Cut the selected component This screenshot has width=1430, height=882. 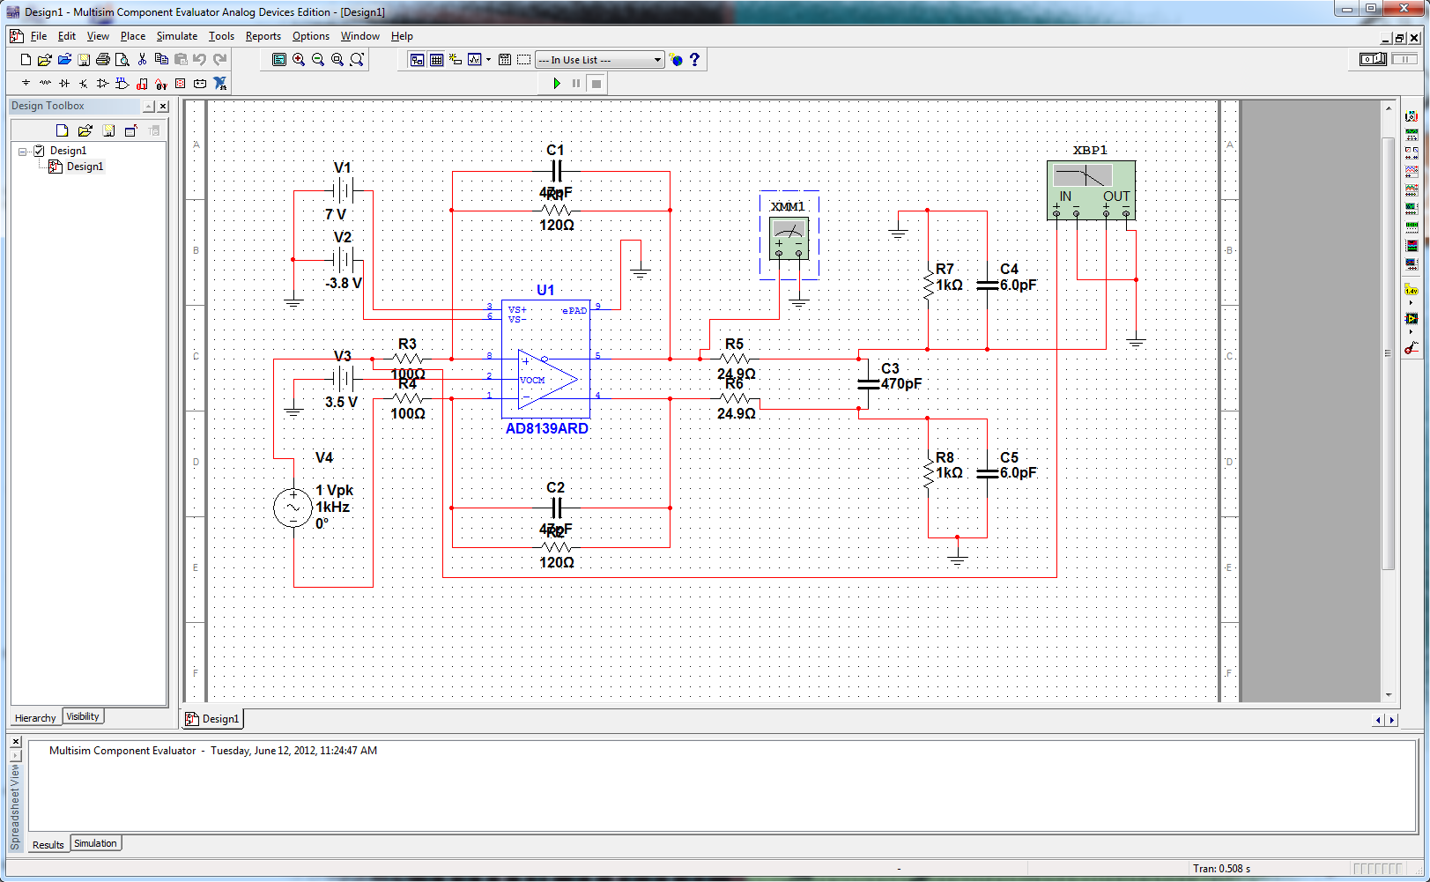pyautogui.click(x=142, y=60)
